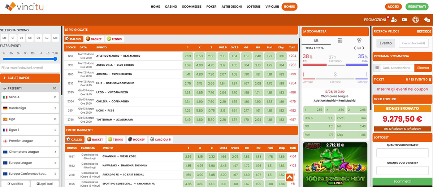The height and width of the screenshot is (187, 433).
Task: Click the Accedi login button
Action: pyautogui.click(x=393, y=6)
